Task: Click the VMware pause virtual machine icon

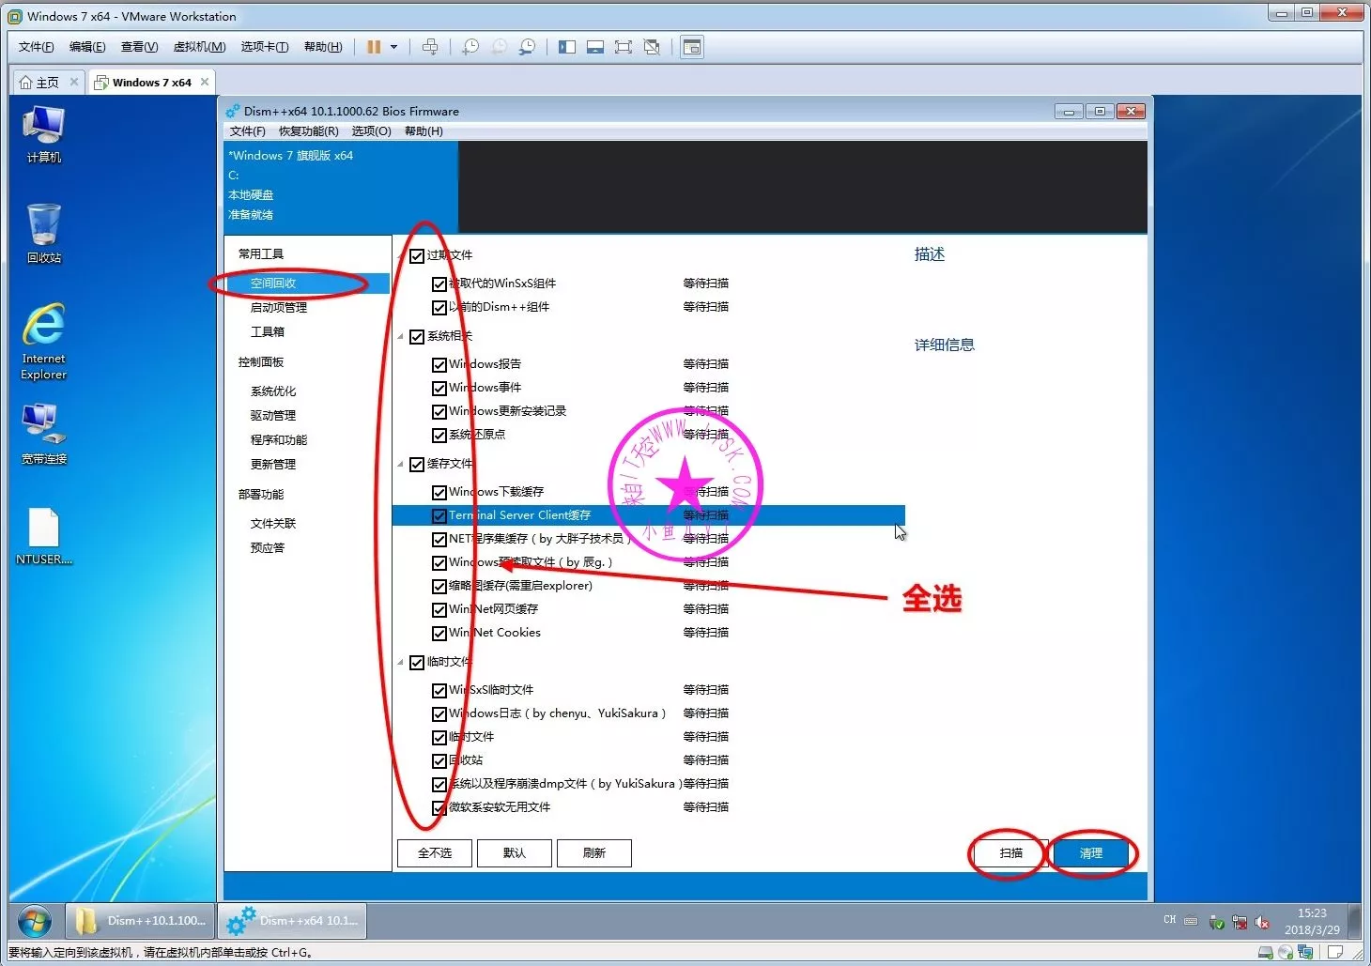Action: click(x=374, y=47)
